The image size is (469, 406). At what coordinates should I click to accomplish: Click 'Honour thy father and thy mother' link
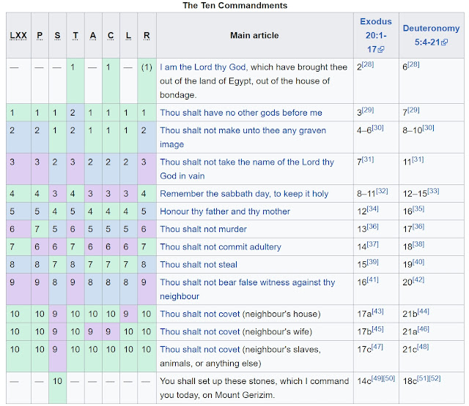point(225,211)
